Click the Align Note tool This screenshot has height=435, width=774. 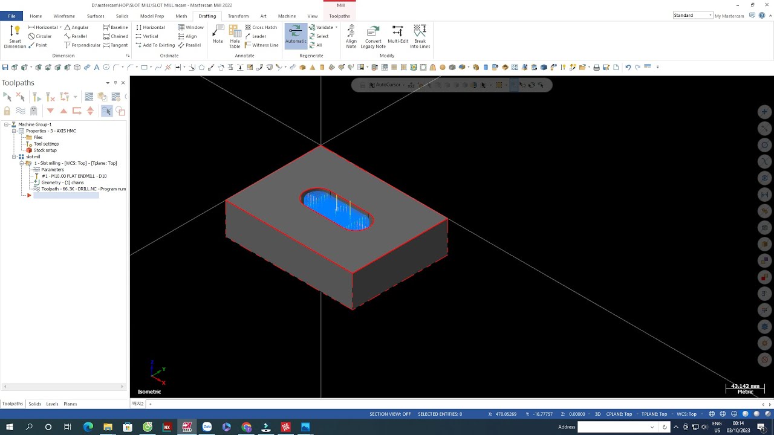click(351, 36)
